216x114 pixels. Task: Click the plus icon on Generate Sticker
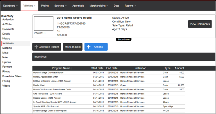tap(36, 47)
